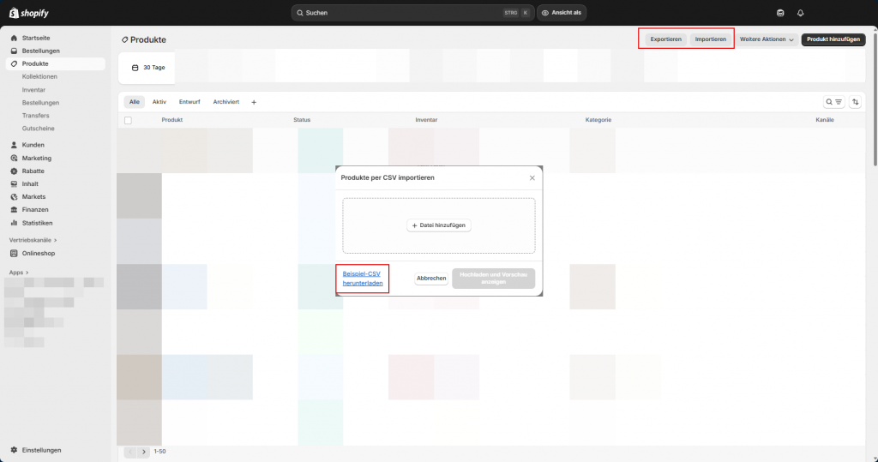Open Markets globe icon
Viewport: 878px width, 462px height.
tap(14, 197)
